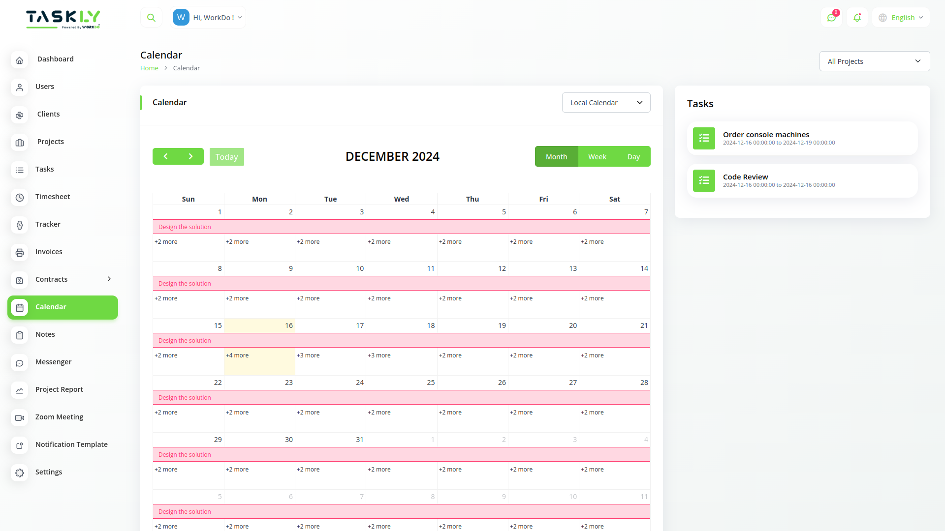Open the Notes sidebar icon
Screen dimensions: 945x531
(19, 335)
